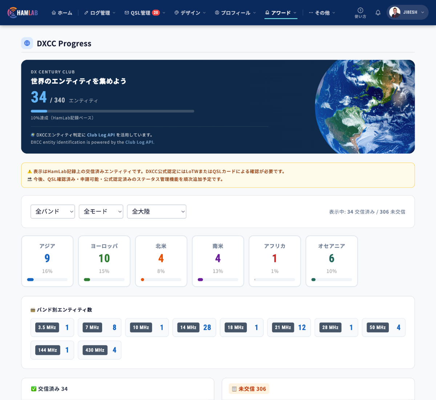Viewport: 436px width, 400px height.
Task: Open the 全大陸 continent filter
Action: (x=157, y=211)
